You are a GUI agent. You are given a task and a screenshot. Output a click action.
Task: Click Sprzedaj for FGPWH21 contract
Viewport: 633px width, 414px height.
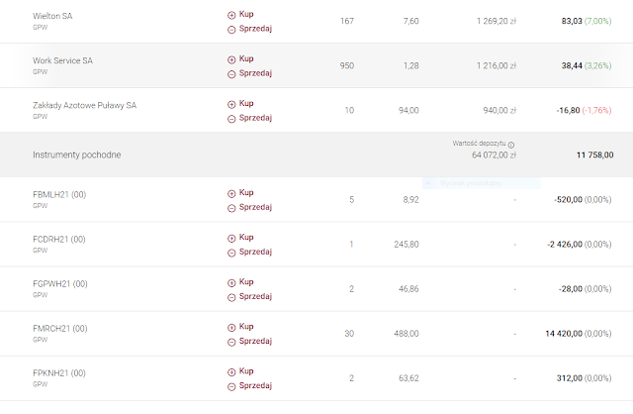[255, 296]
